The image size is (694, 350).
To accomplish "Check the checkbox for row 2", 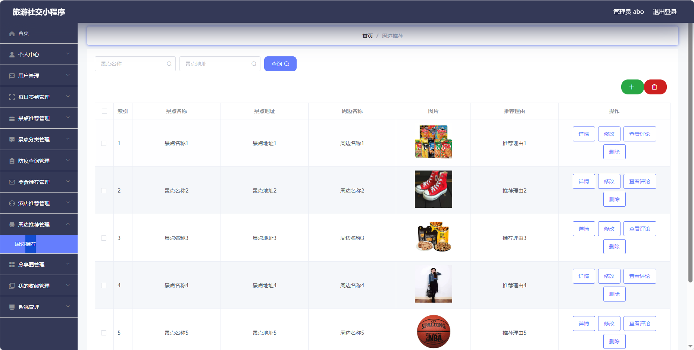I will (x=104, y=191).
